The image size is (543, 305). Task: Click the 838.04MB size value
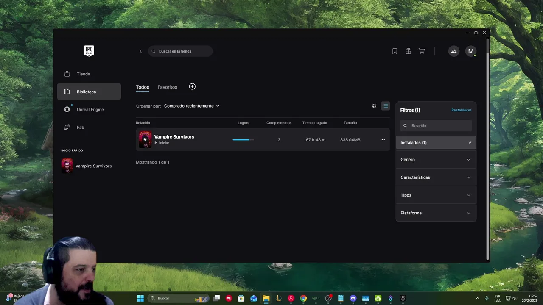point(350,140)
